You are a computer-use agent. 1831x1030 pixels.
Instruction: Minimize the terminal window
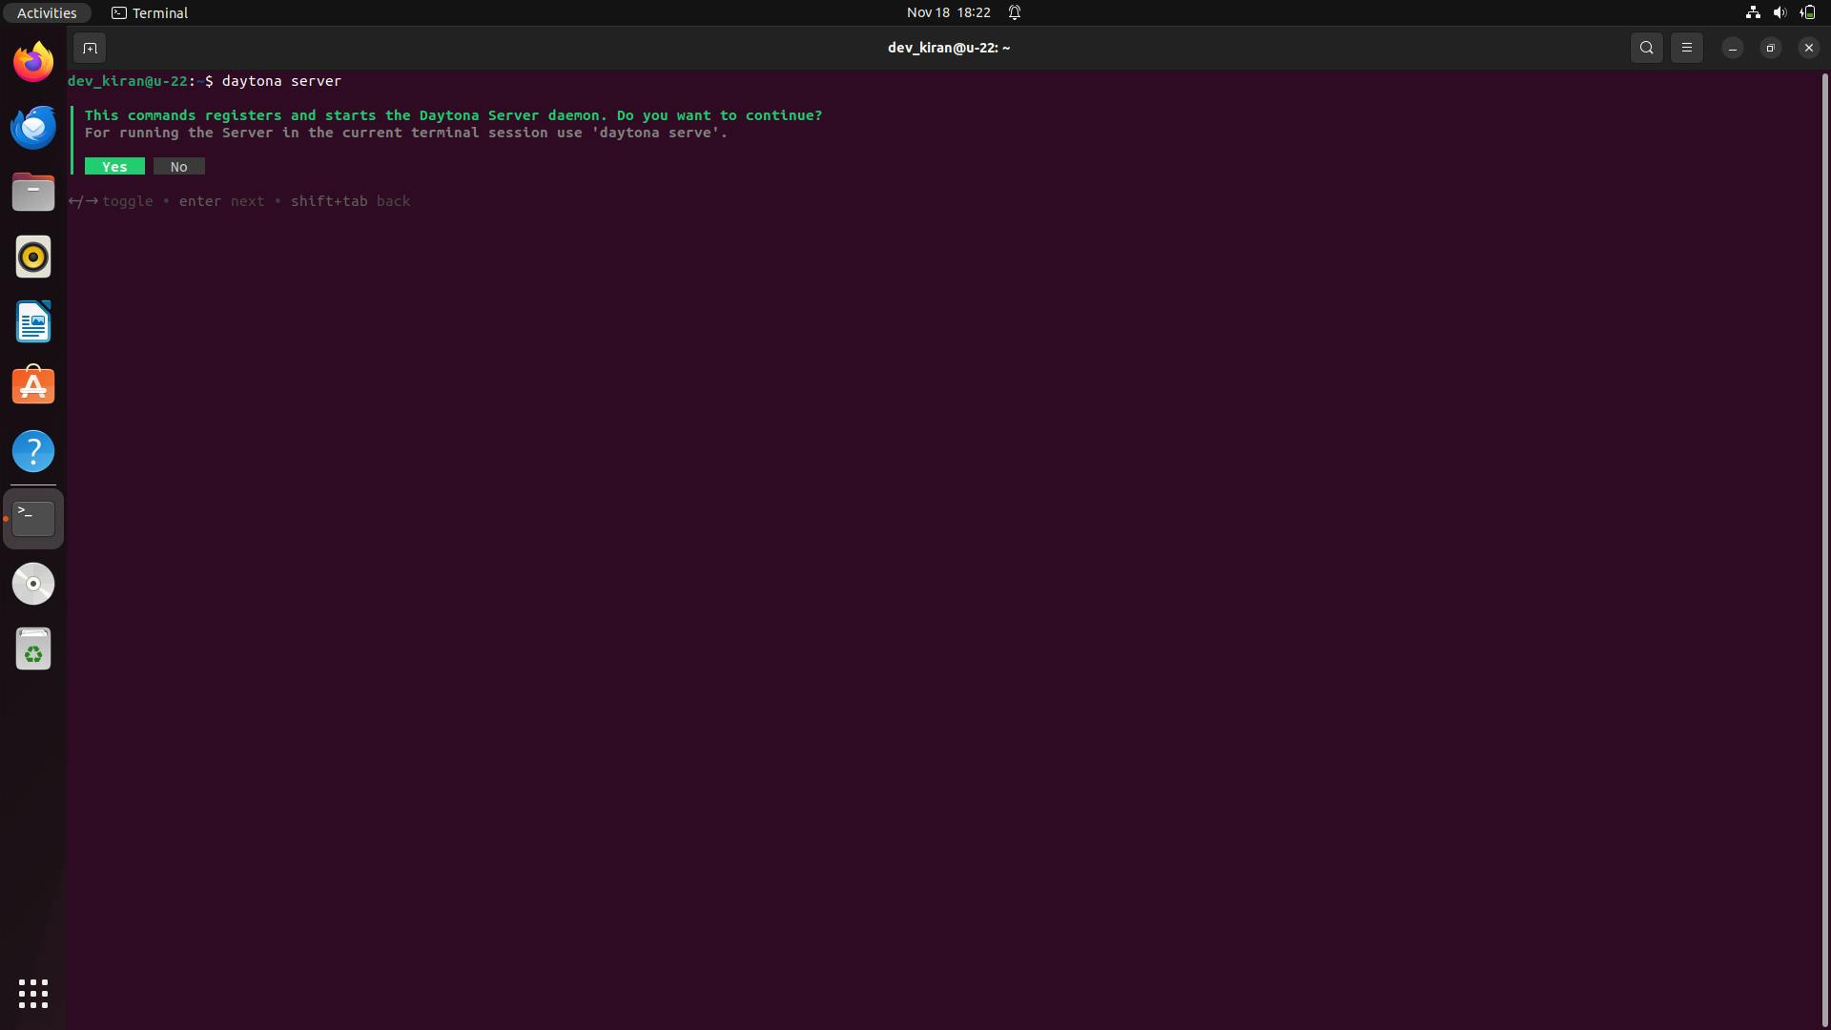(x=1733, y=48)
